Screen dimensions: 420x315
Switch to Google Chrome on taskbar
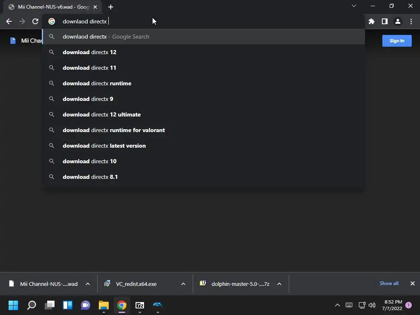121,305
